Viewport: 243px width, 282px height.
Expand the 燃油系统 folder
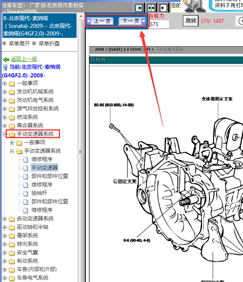pos(5,117)
